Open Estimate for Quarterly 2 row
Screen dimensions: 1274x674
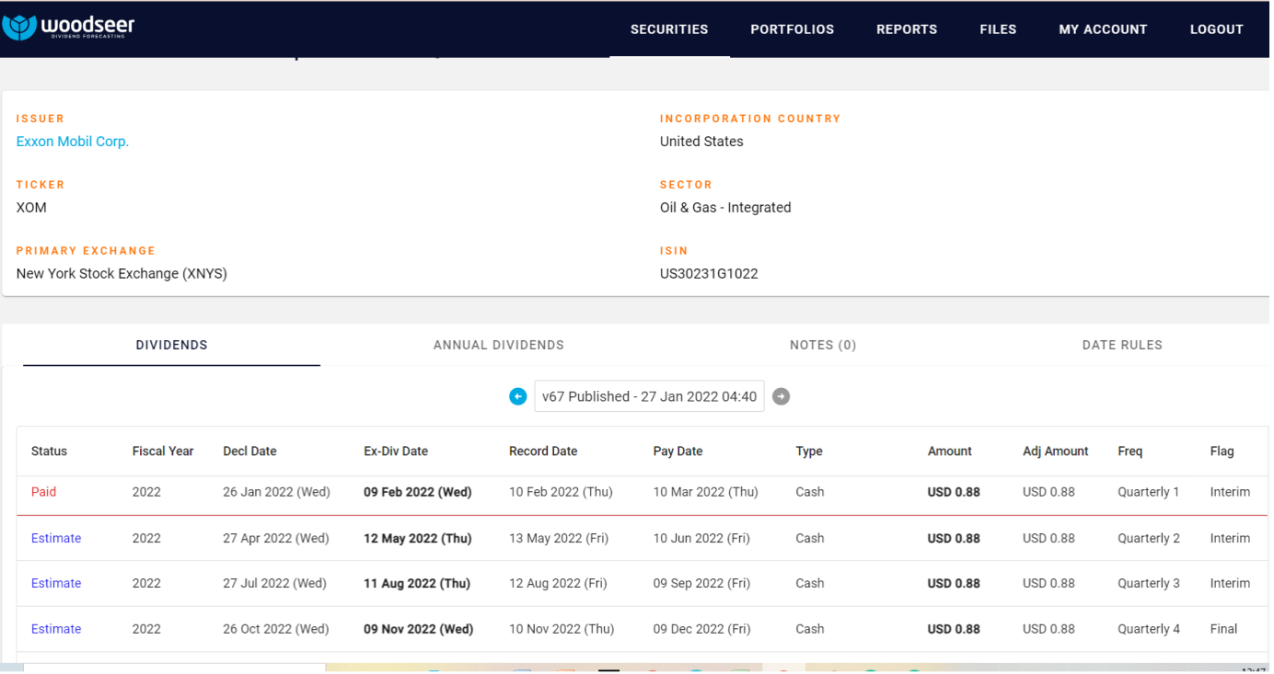[56, 538]
